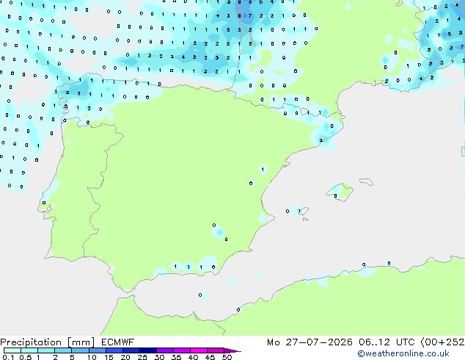Click the 'ECMWF' model label
465x360 pixels.
[x=117, y=342]
